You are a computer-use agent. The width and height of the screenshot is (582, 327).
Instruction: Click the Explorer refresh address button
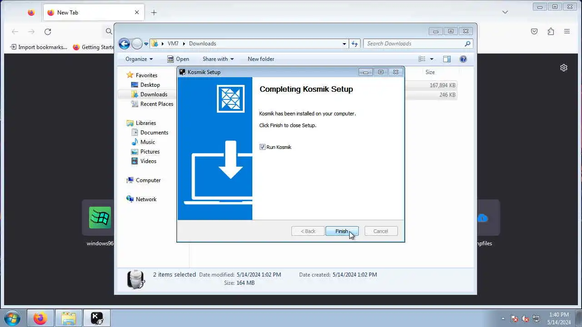pos(355,44)
